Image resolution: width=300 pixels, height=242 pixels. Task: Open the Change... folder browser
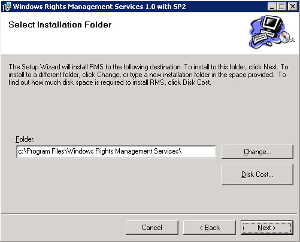tap(257, 152)
